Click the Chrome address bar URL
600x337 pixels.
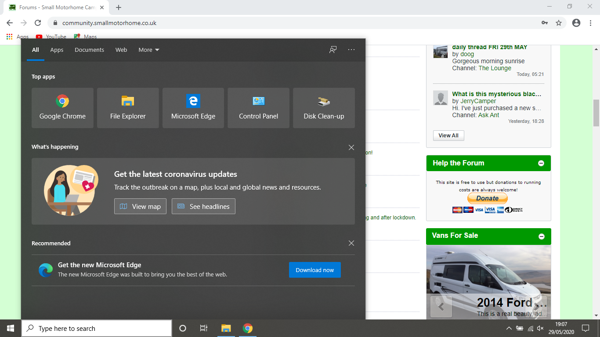(109, 23)
